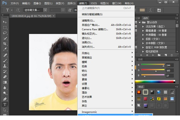Open the 模糊 filter submenu
180x120 pixels.
click(84, 62)
